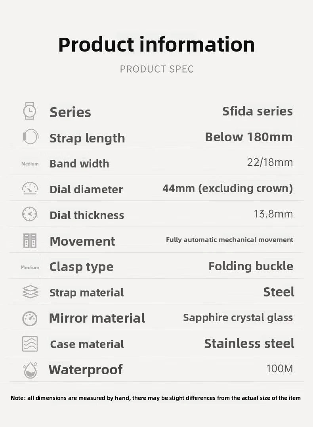Click the strap icon next to Strap length
The image size is (313, 427).
[30, 137]
